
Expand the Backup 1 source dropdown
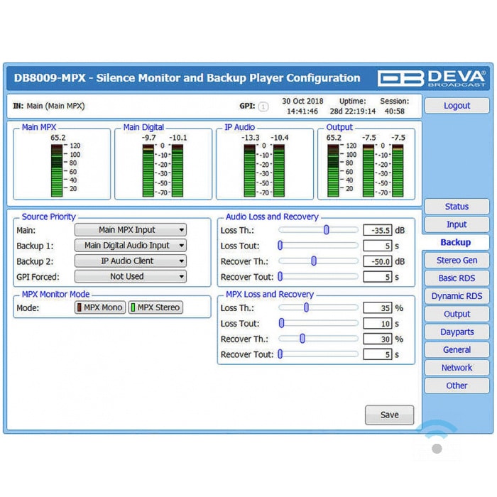(x=131, y=246)
